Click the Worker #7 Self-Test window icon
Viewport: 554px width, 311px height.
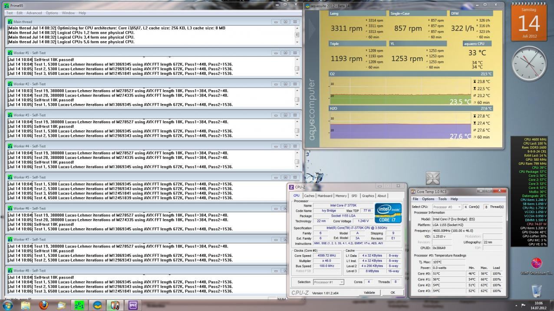click(x=10, y=240)
